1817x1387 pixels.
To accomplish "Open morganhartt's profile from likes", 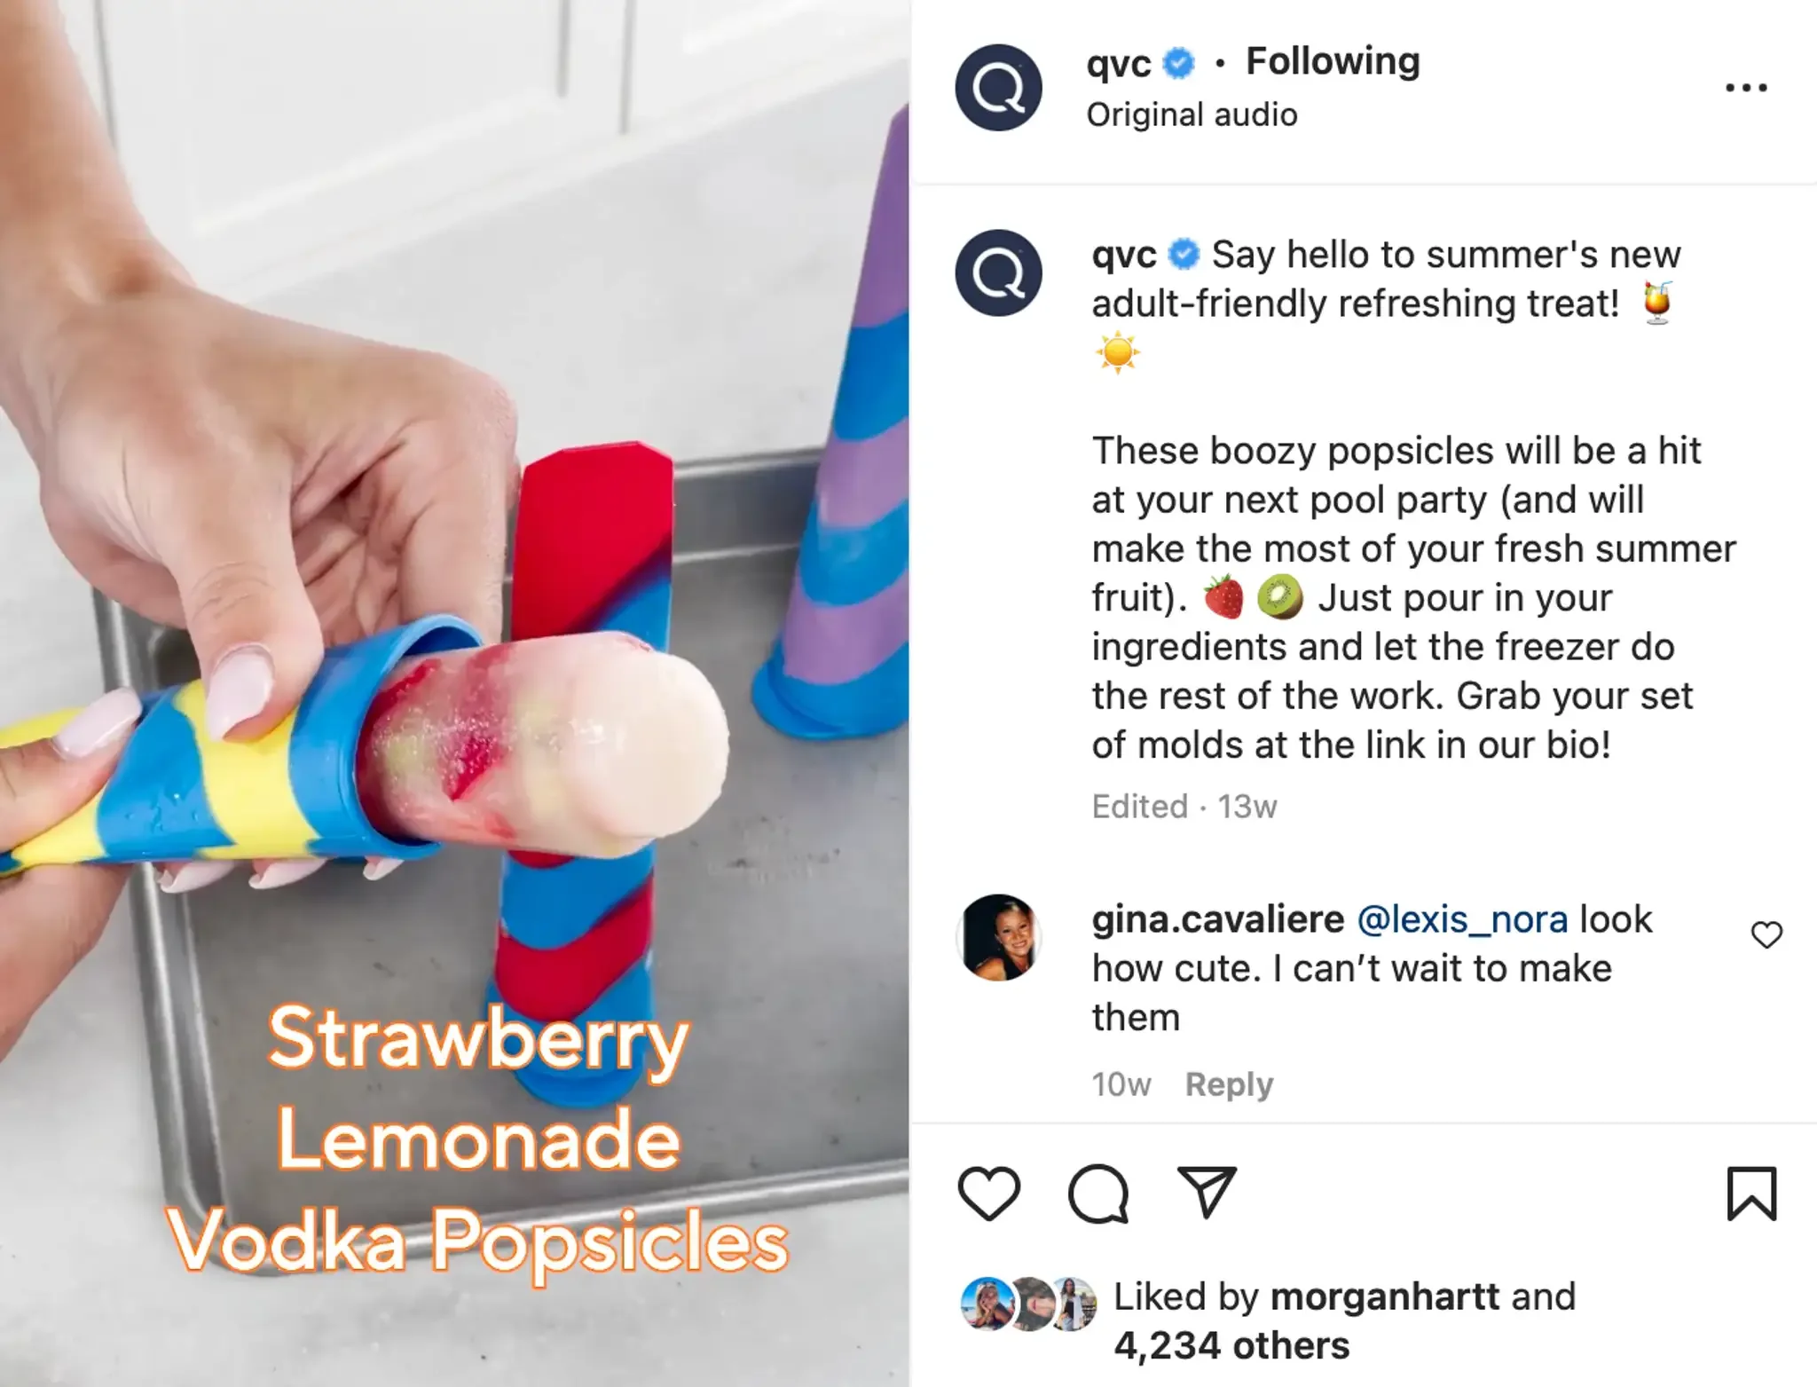I will click(1385, 1297).
